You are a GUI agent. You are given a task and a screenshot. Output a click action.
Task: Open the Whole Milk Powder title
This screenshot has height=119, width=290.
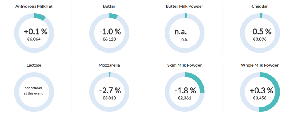click(x=260, y=65)
